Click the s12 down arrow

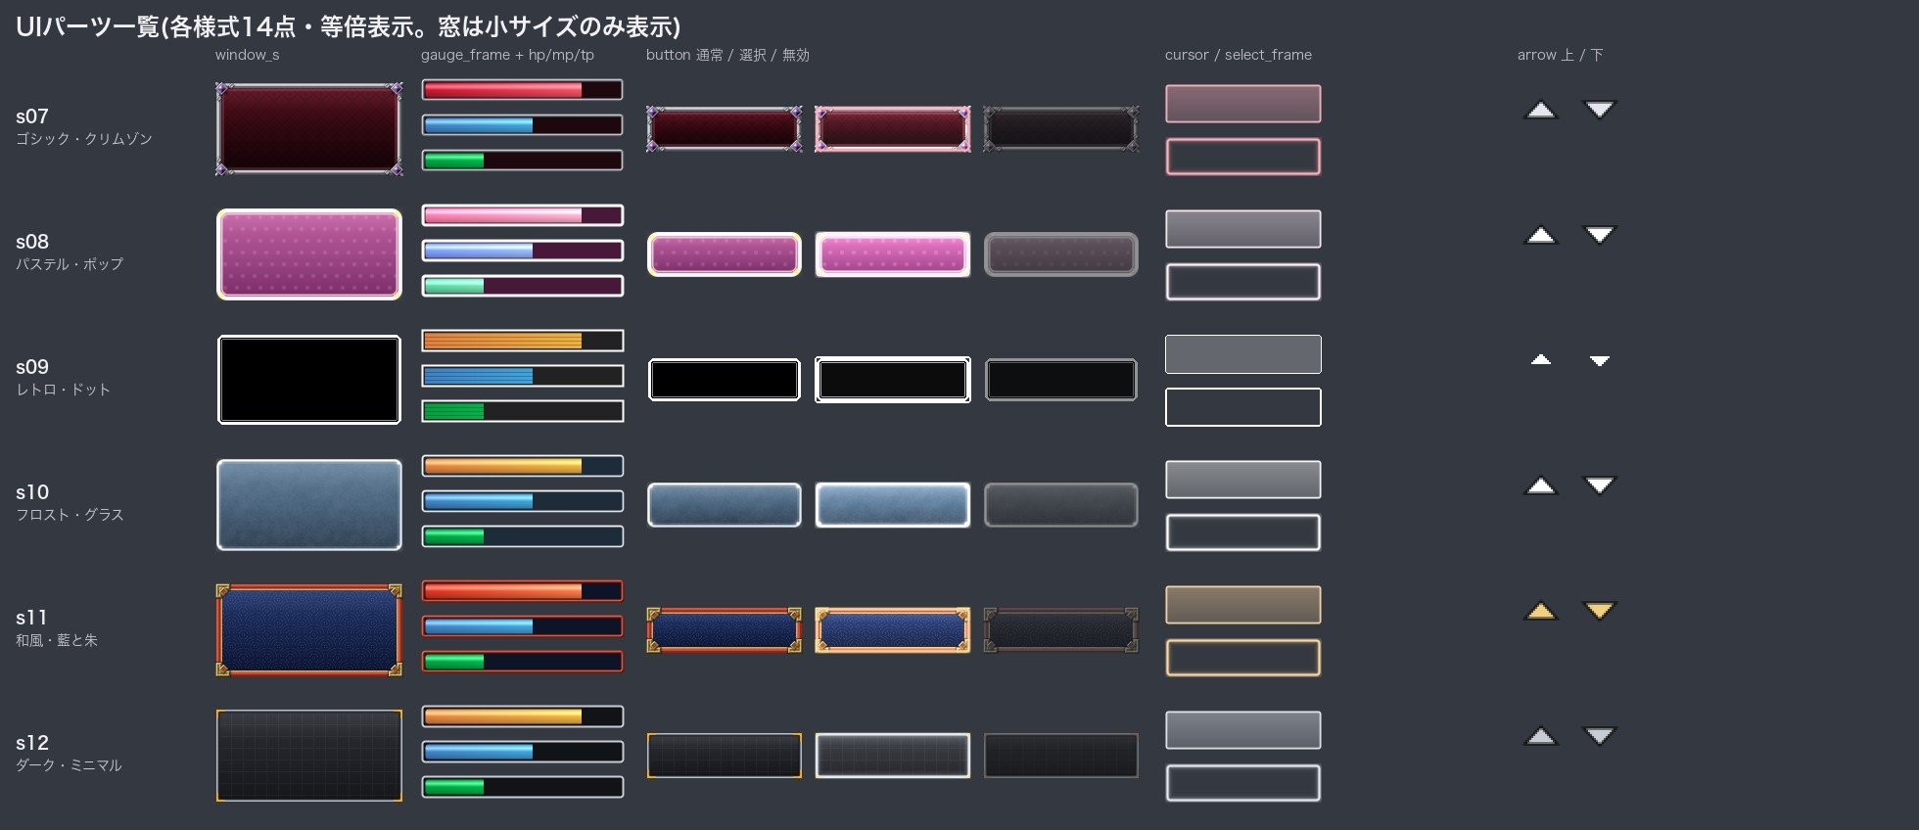(1600, 736)
